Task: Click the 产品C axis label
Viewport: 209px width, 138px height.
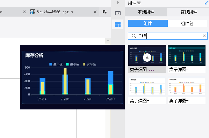Action: pyautogui.click(x=88, y=99)
